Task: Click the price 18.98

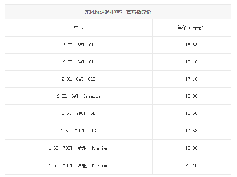Action: coord(192,96)
